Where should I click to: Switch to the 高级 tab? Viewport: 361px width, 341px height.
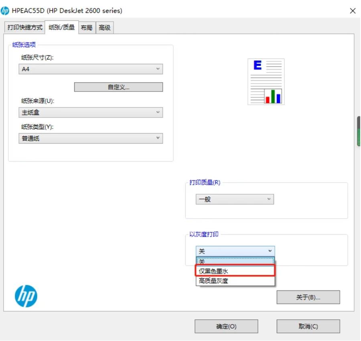pos(104,28)
